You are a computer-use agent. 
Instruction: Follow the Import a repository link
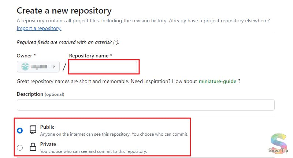[39, 29]
